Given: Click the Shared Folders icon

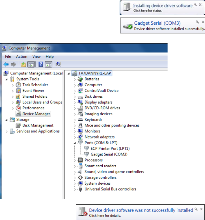Looking at the screenshot, I should pyautogui.click(x=18, y=97).
